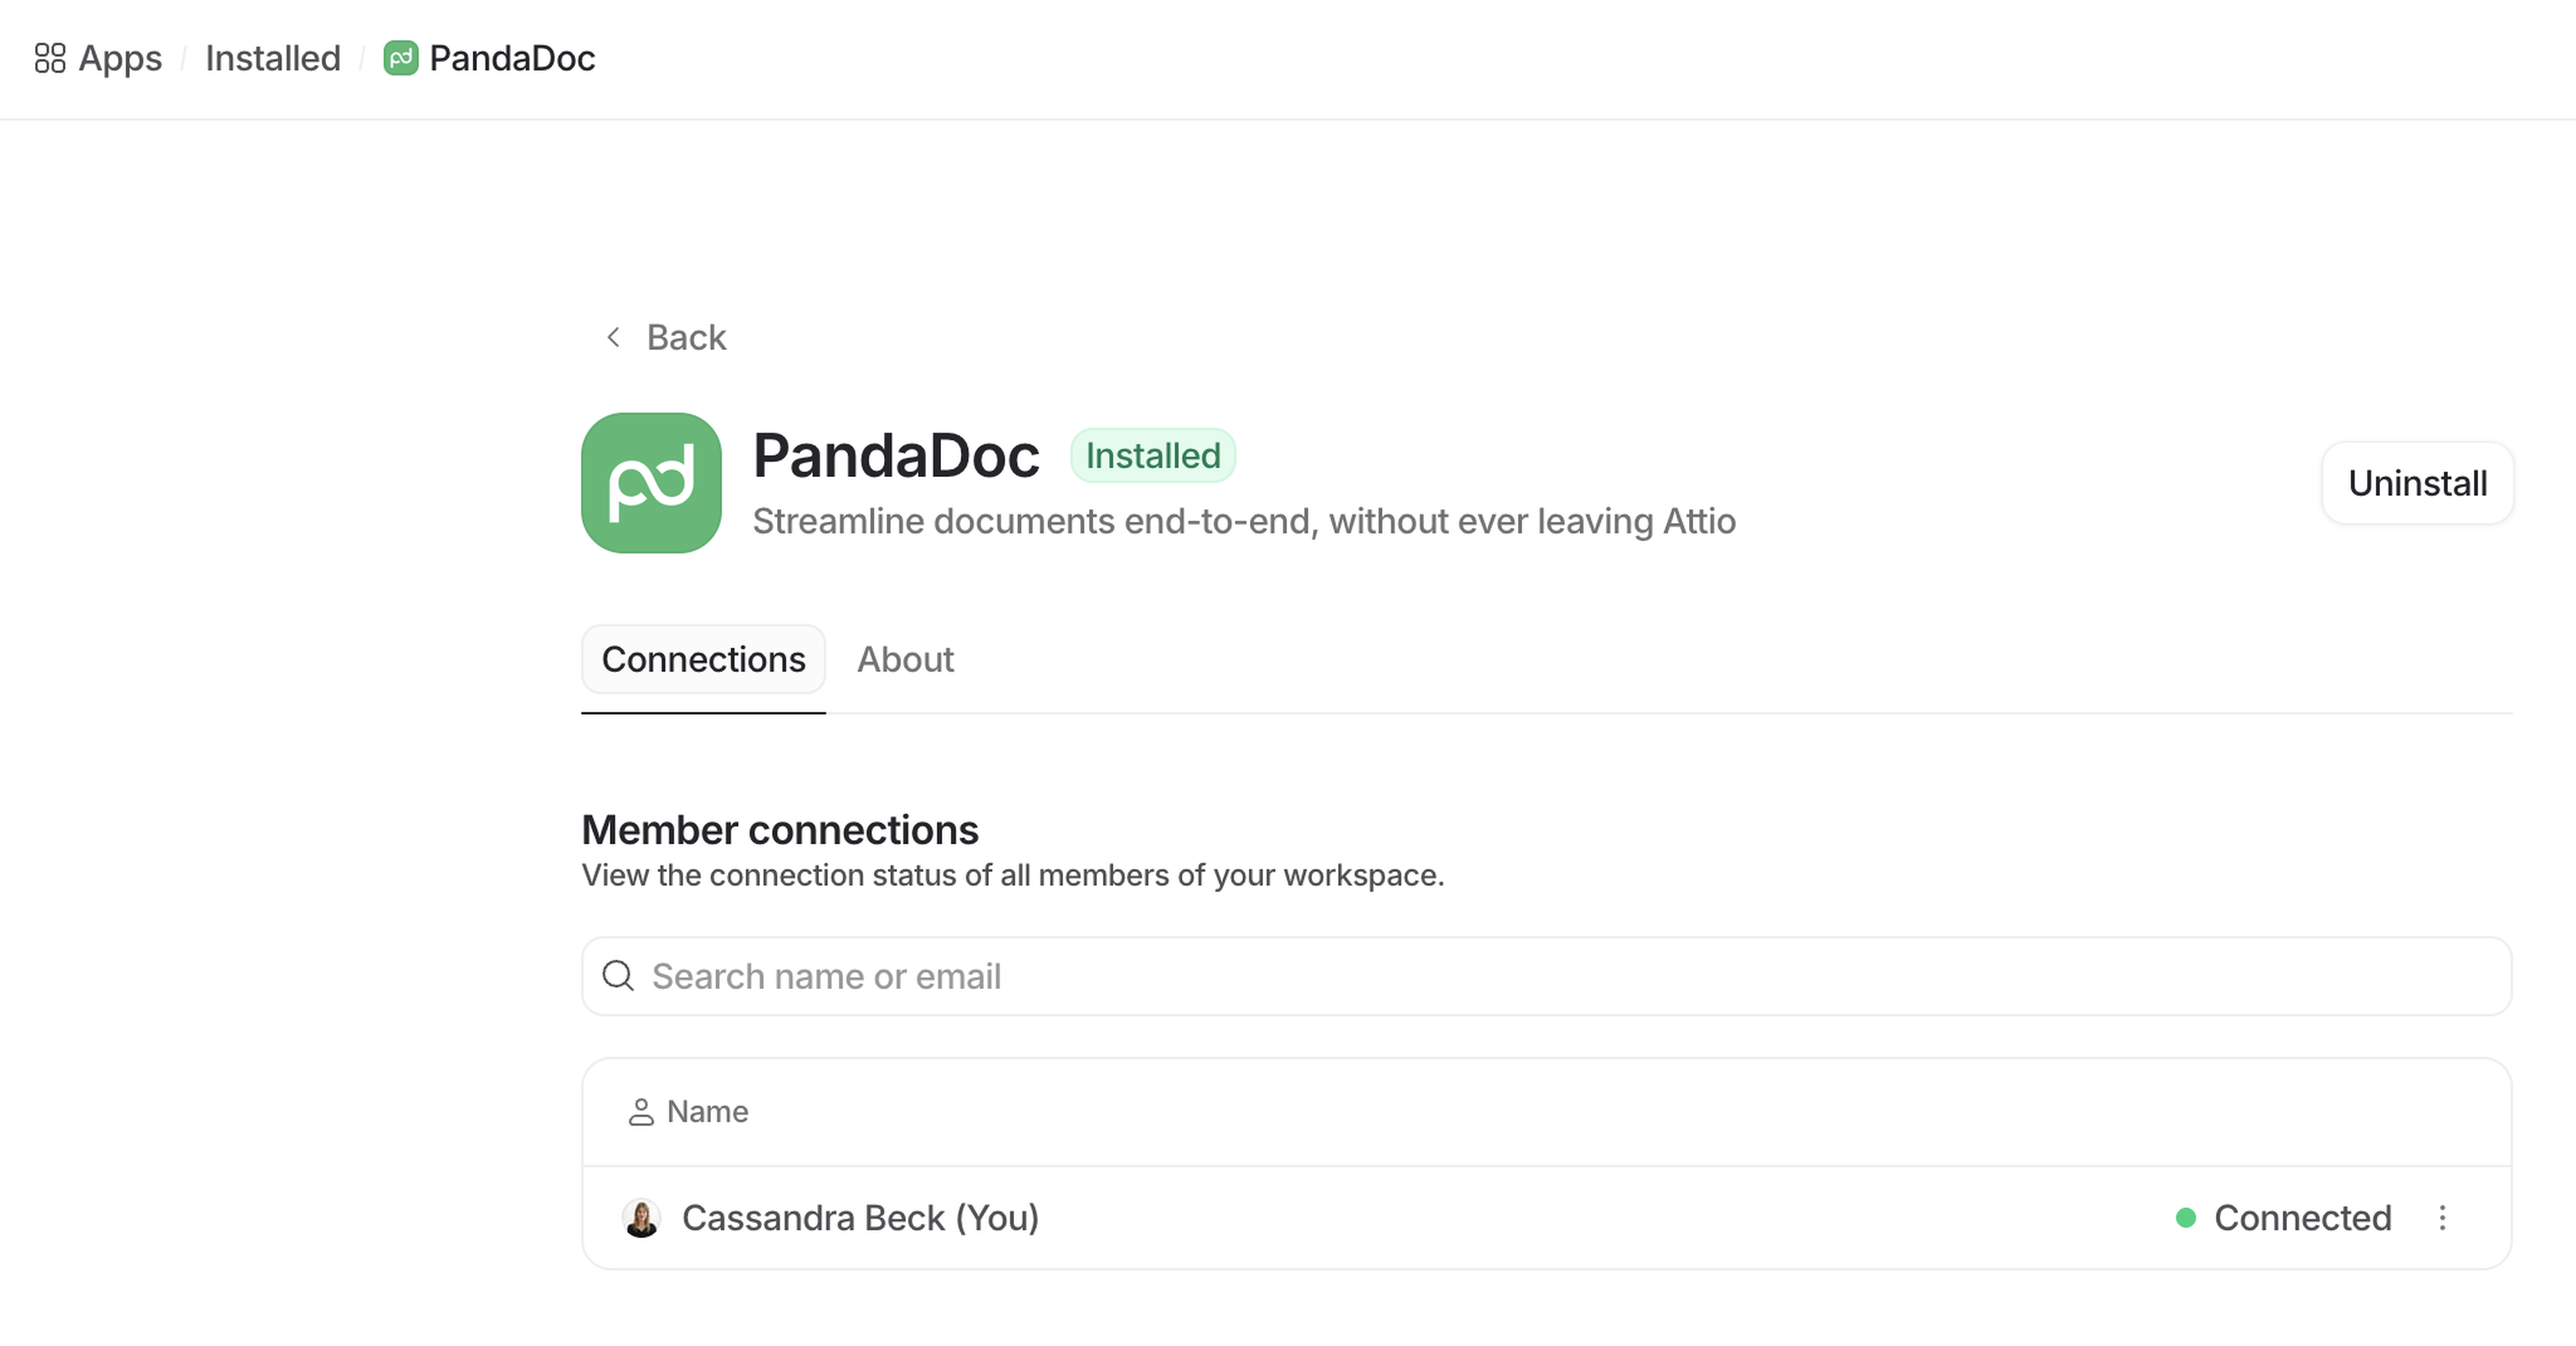This screenshot has height=1346, width=2576.
Task: Click the small PandaDoc icon in breadcrumb
Action: pos(400,58)
